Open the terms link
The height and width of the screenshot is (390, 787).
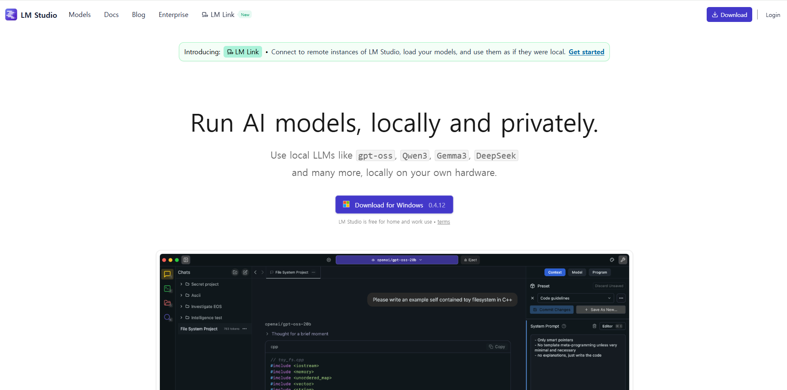444,222
